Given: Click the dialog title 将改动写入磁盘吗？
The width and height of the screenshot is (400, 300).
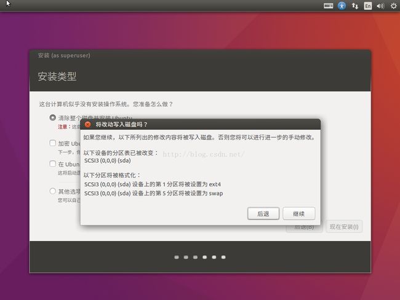Looking at the screenshot, I should (x=121, y=124).
